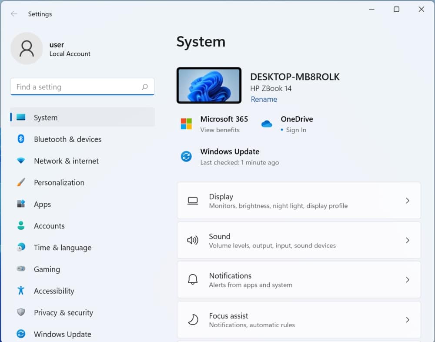
Task: Click the desktop wallpaper thumbnail
Action: pyautogui.click(x=209, y=85)
